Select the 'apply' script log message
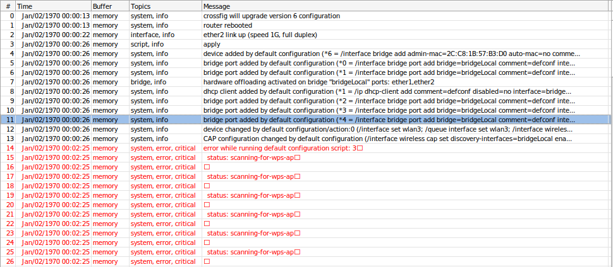 [212, 45]
